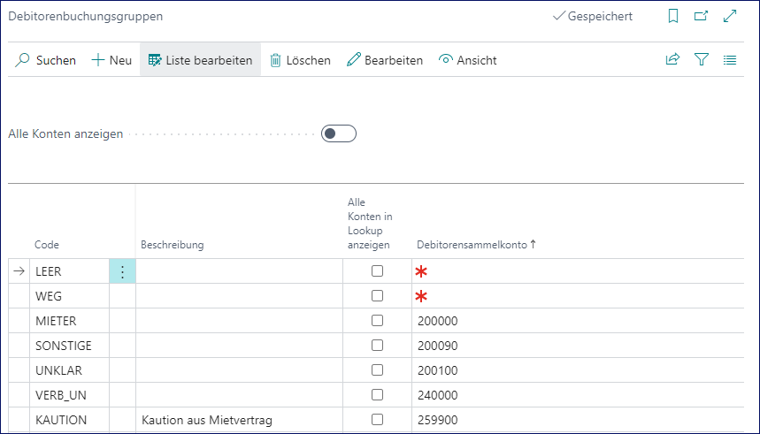Click the empty Beschreibung cell for LEER
The width and height of the screenshot is (760, 434).
pyautogui.click(x=240, y=271)
